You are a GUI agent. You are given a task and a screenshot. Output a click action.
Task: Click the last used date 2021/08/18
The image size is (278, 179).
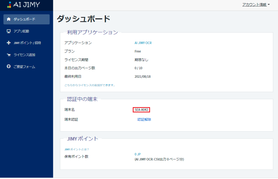[x=143, y=77]
